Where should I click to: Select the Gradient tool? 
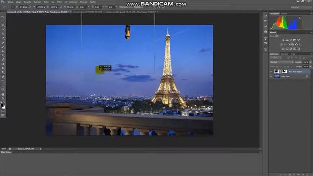pos(3,64)
